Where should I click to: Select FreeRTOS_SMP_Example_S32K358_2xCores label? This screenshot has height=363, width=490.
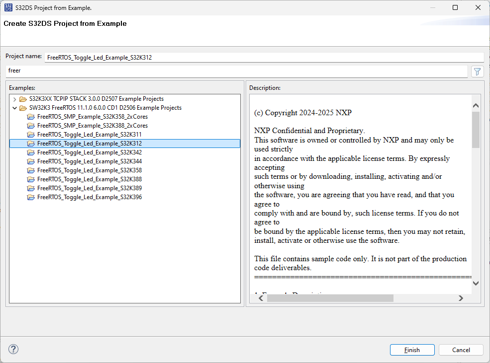(93, 117)
